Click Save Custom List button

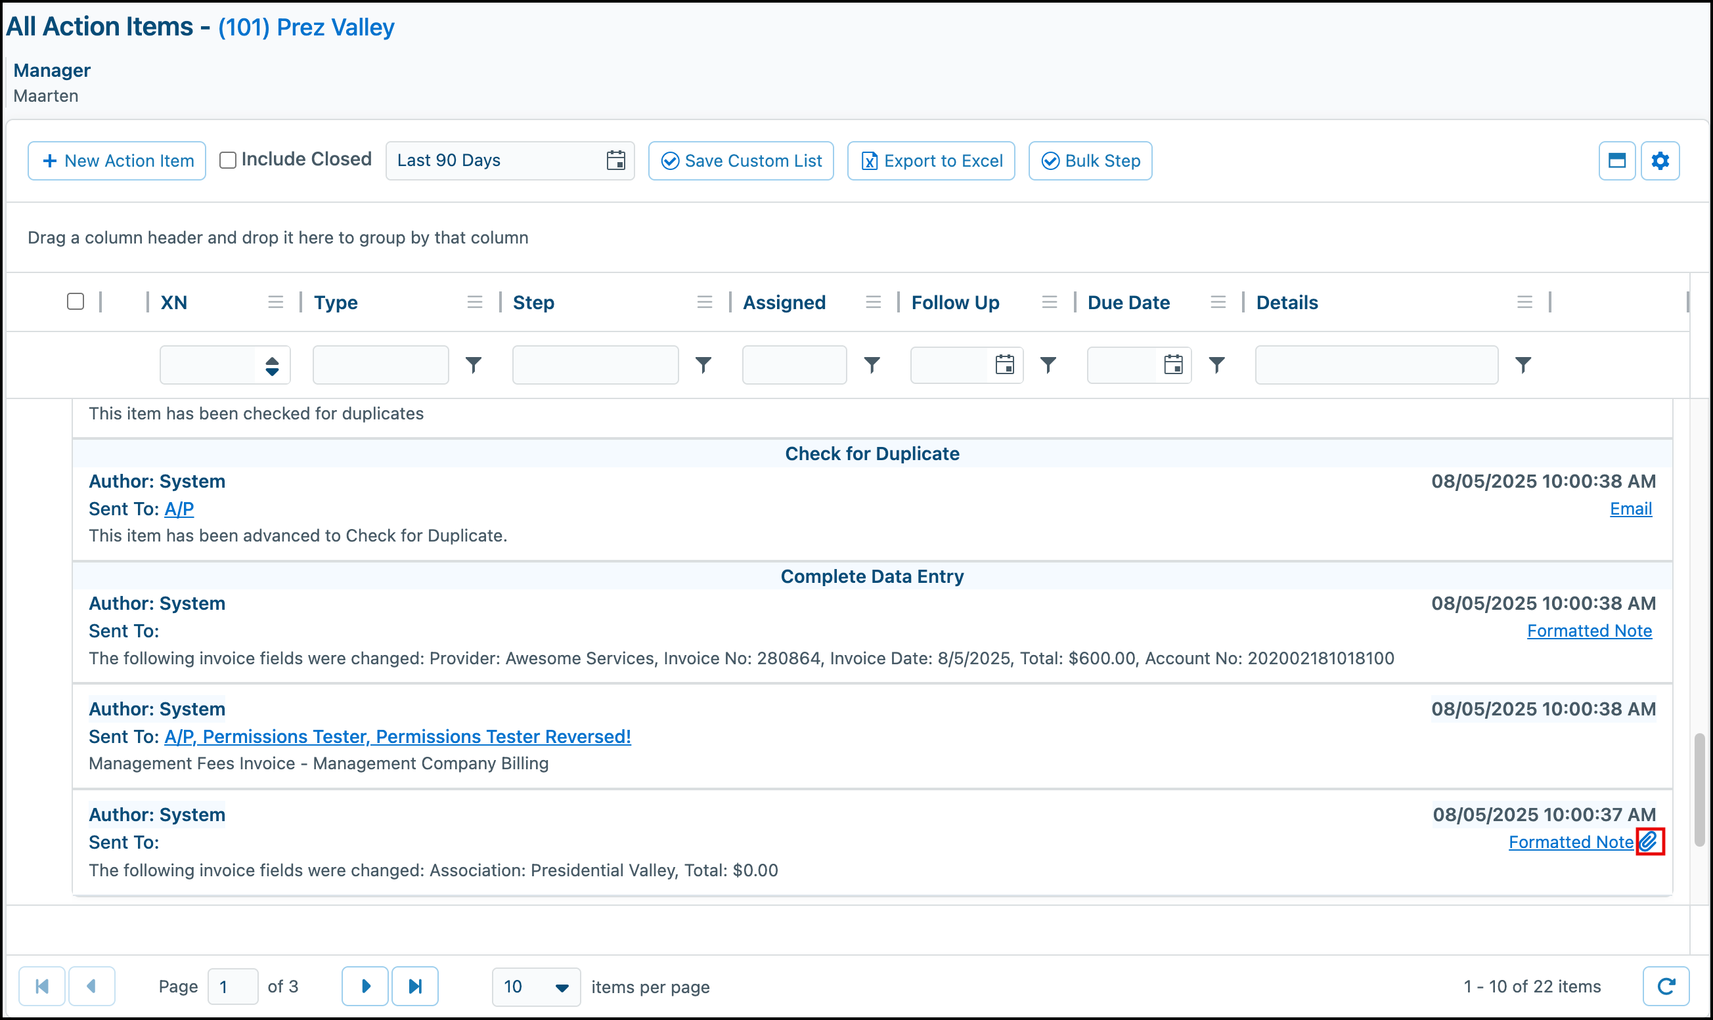pos(741,161)
